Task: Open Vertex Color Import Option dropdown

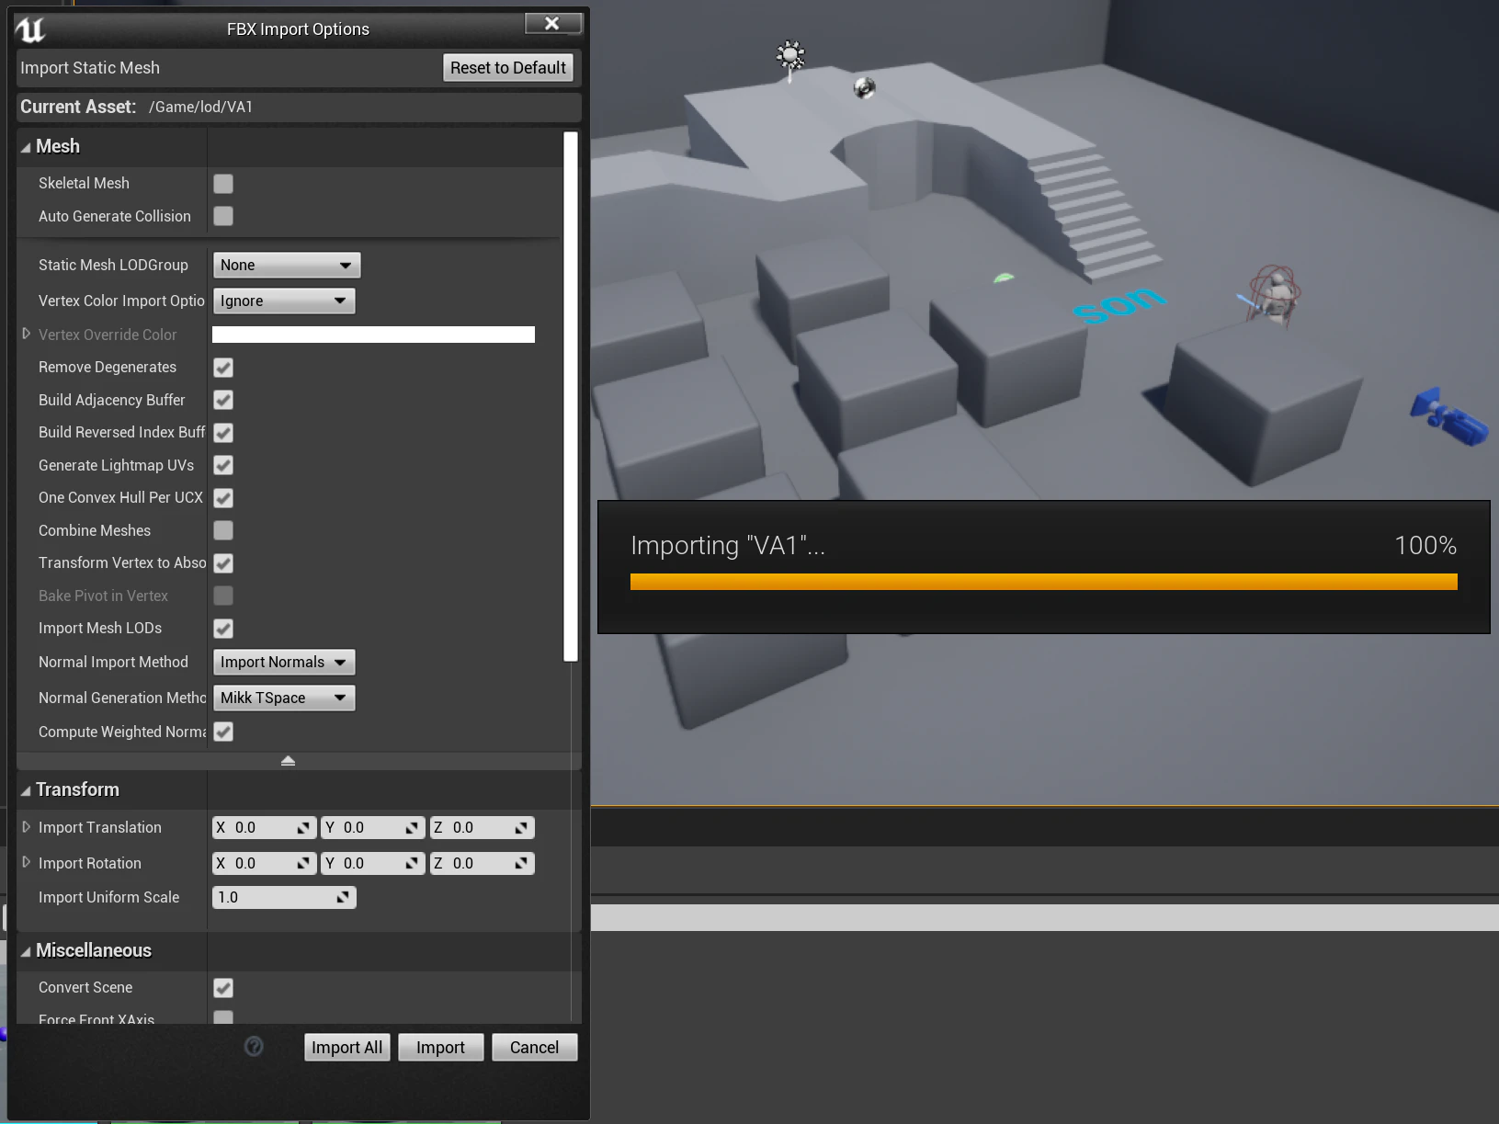Action: click(284, 301)
